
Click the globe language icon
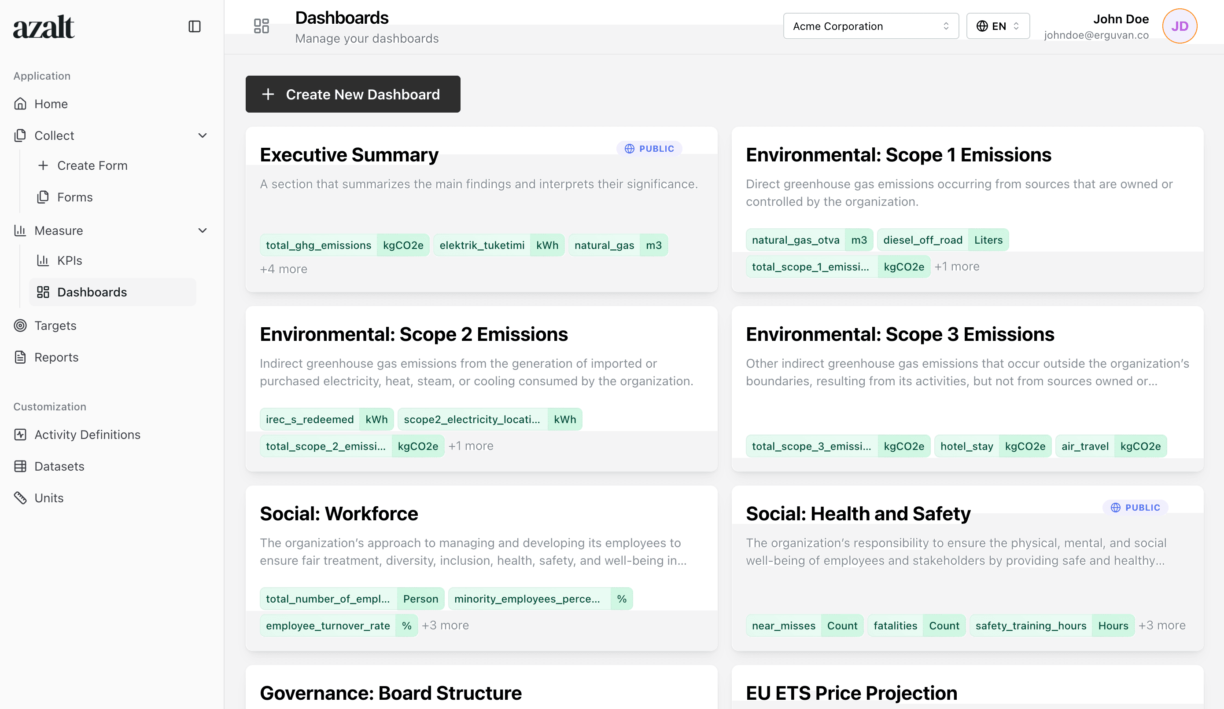[x=984, y=26]
